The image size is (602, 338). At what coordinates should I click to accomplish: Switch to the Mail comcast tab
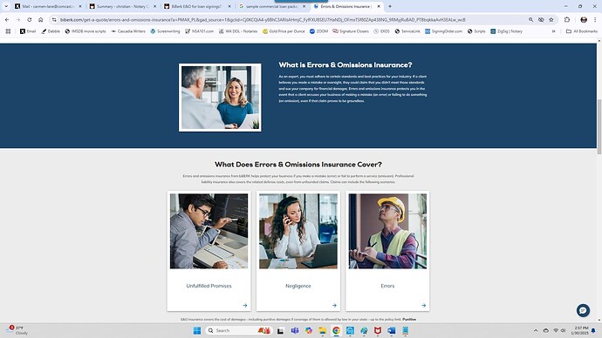(48, 6)
